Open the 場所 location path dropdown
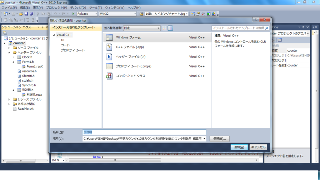This screenshot has height=180, width=320. [x=204, y=139]
